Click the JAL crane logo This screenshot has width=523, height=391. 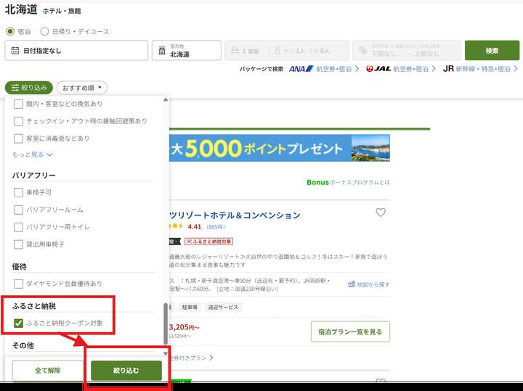click(x=370, y=69)
